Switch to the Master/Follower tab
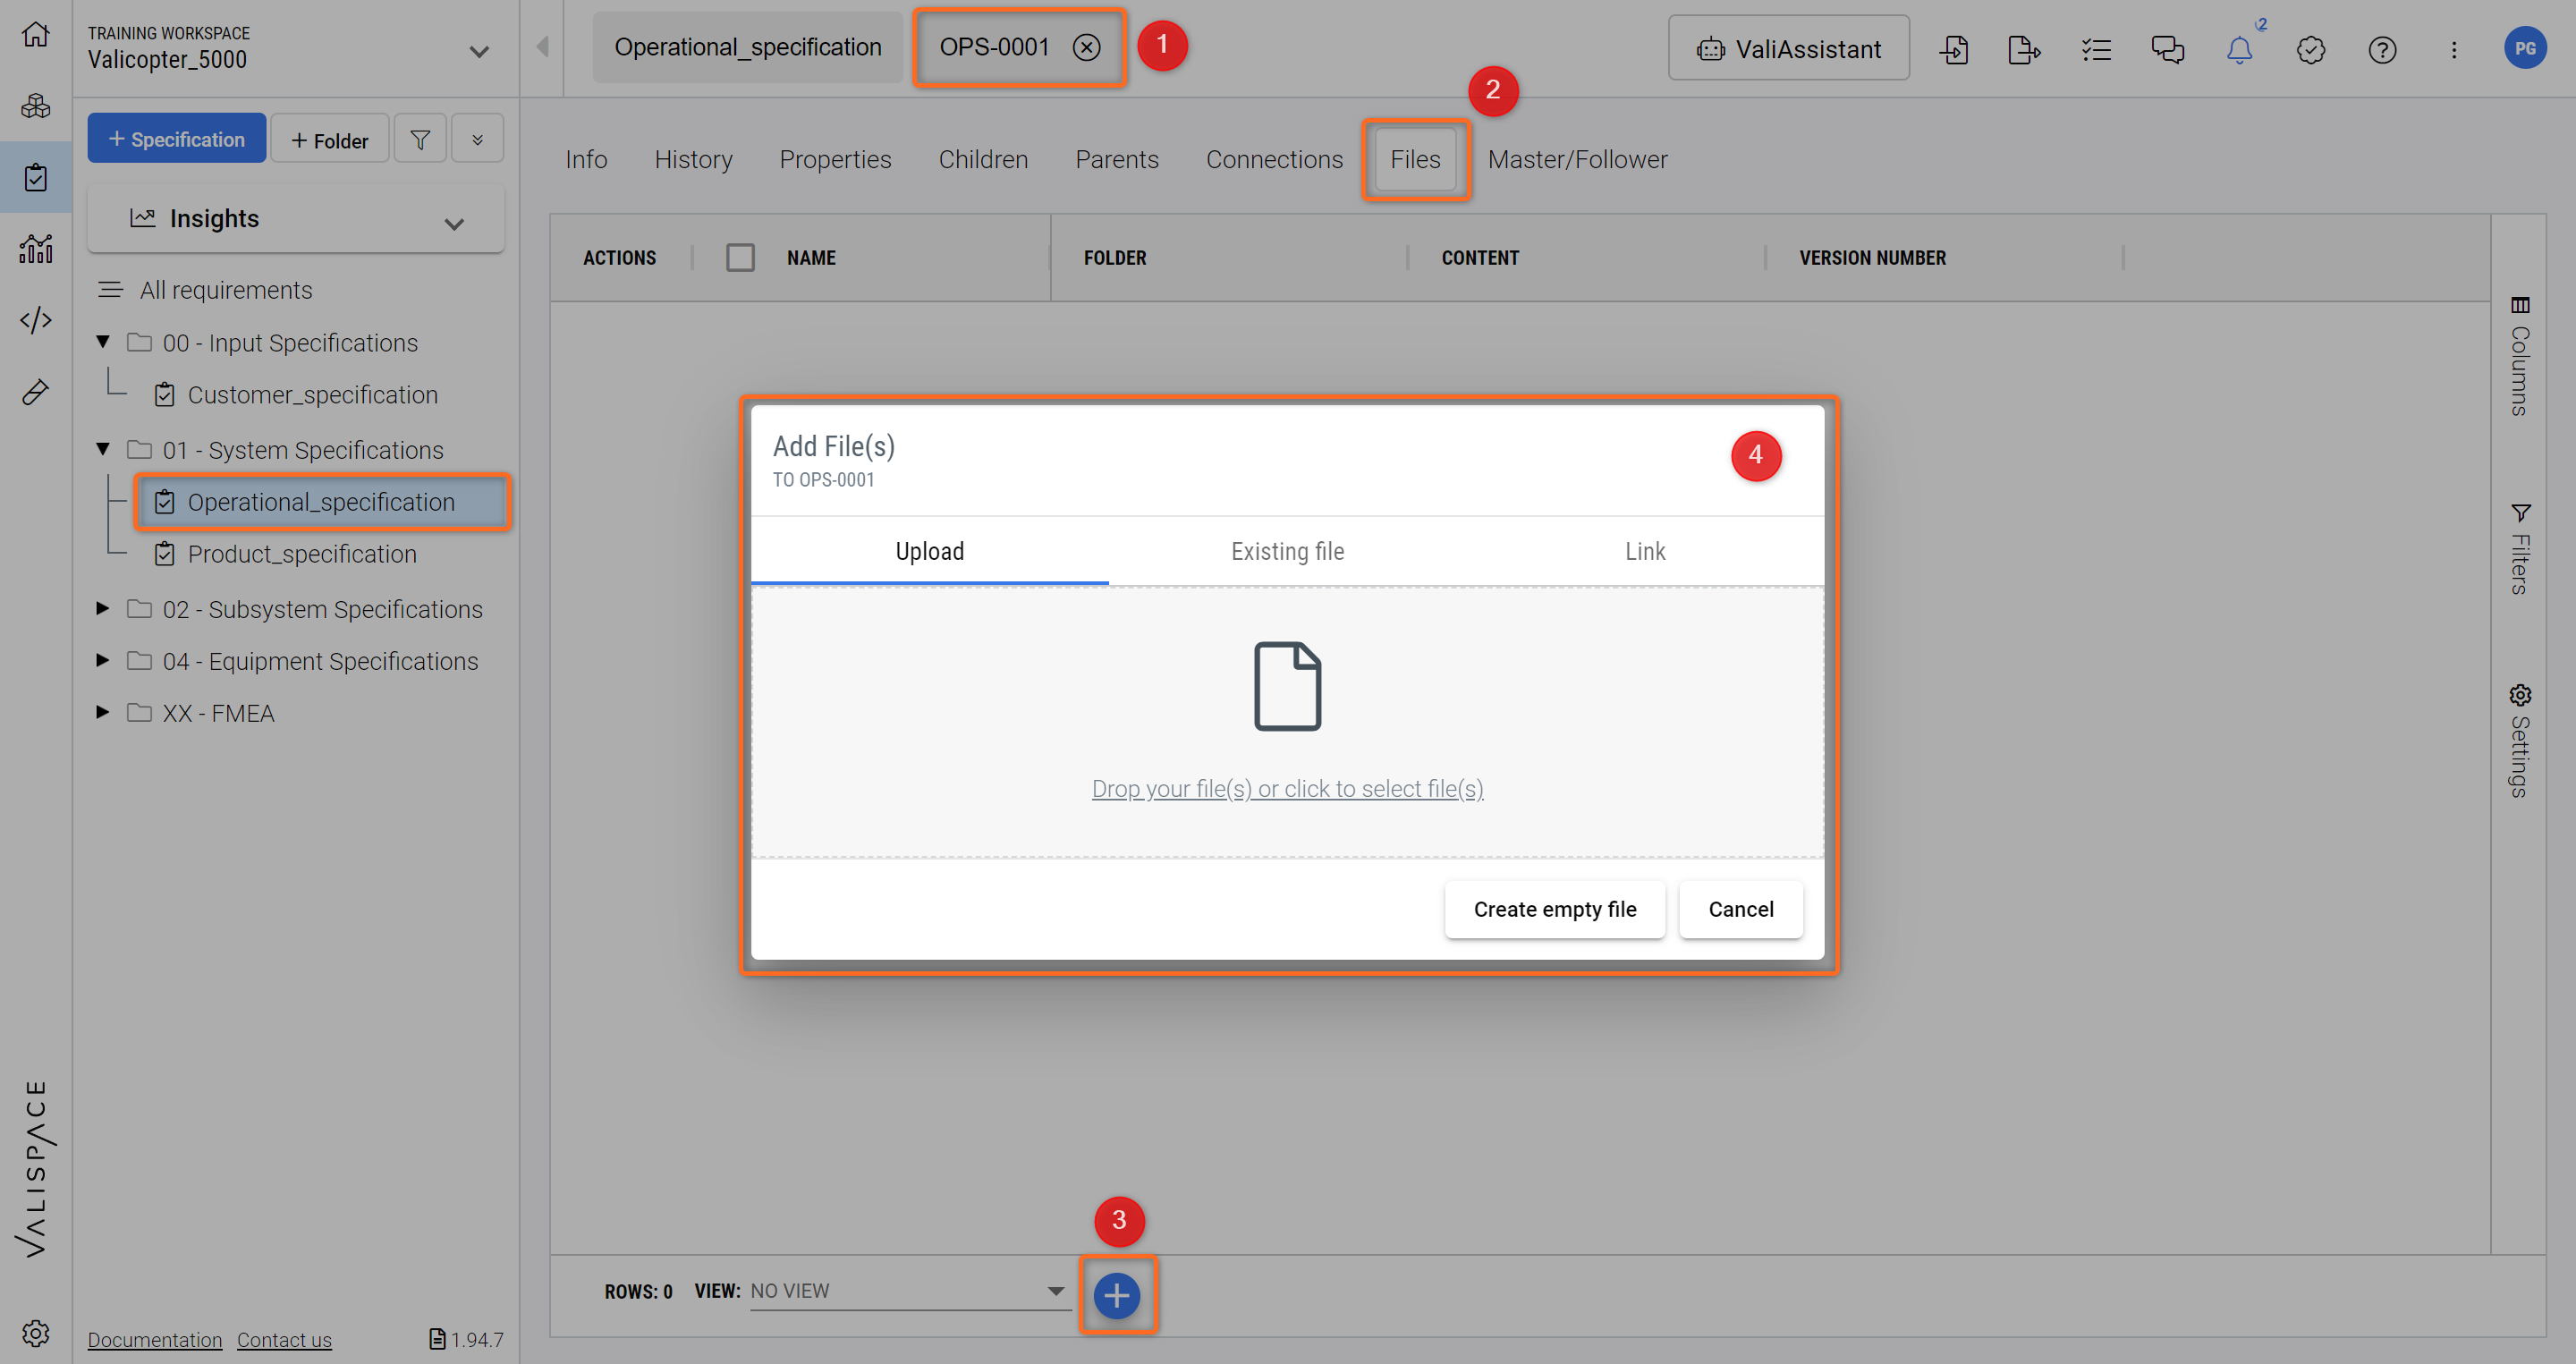Screen dimensions: 2576x1364 tap(1577, 159)
